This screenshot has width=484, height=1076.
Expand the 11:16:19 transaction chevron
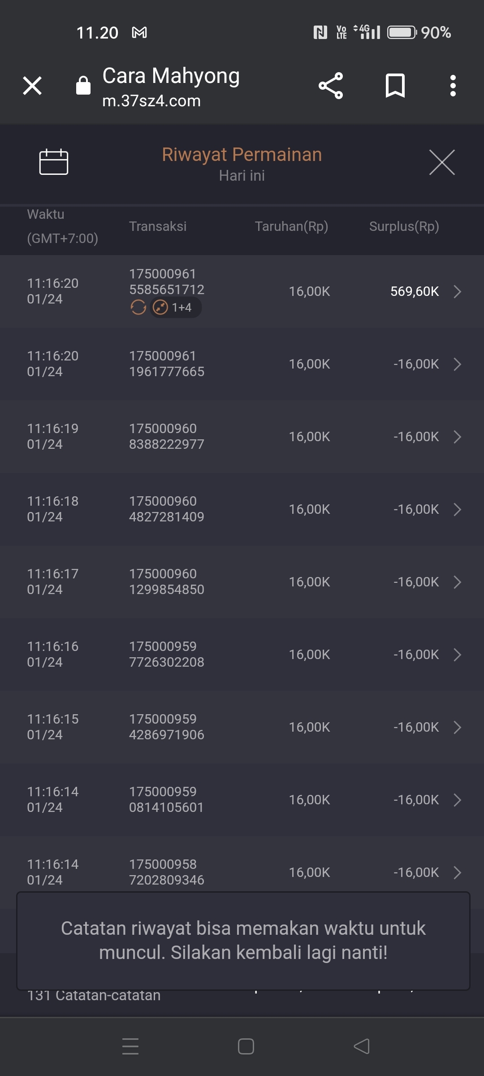point(457,437)
